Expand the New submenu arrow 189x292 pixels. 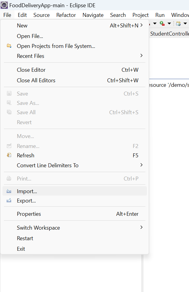(x=141, y=25)
